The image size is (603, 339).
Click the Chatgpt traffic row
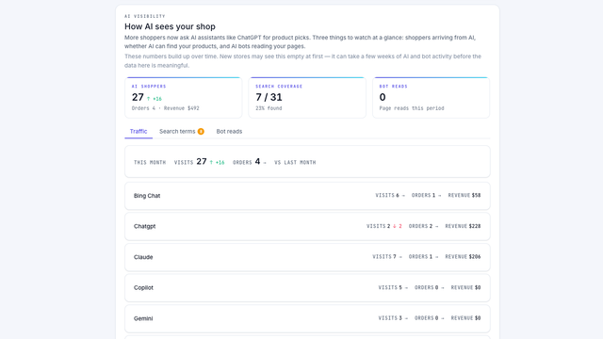pos(307,226)
